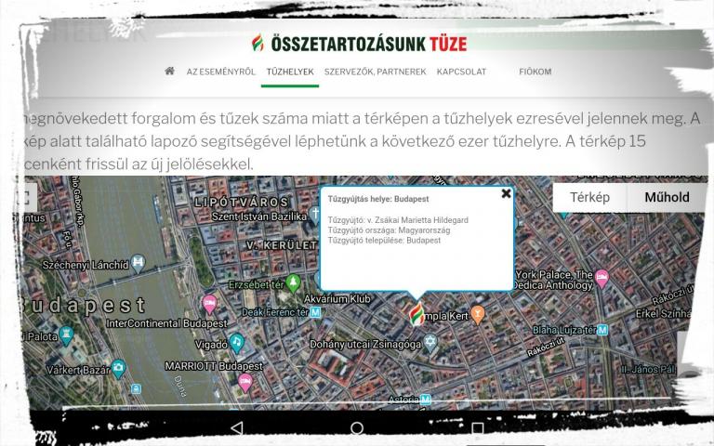The height and width of the screenshot is (446, 714).
Task: Click the Deák Ferenc tér metro icon
Action: (316, 312)
